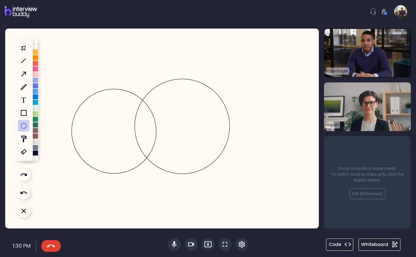Clear whiteboard with the X button
This screenshot has height=257, width=416.
(24, 211)
